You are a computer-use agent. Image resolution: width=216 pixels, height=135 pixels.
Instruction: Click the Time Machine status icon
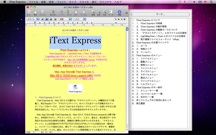click(x=180, y=2)
